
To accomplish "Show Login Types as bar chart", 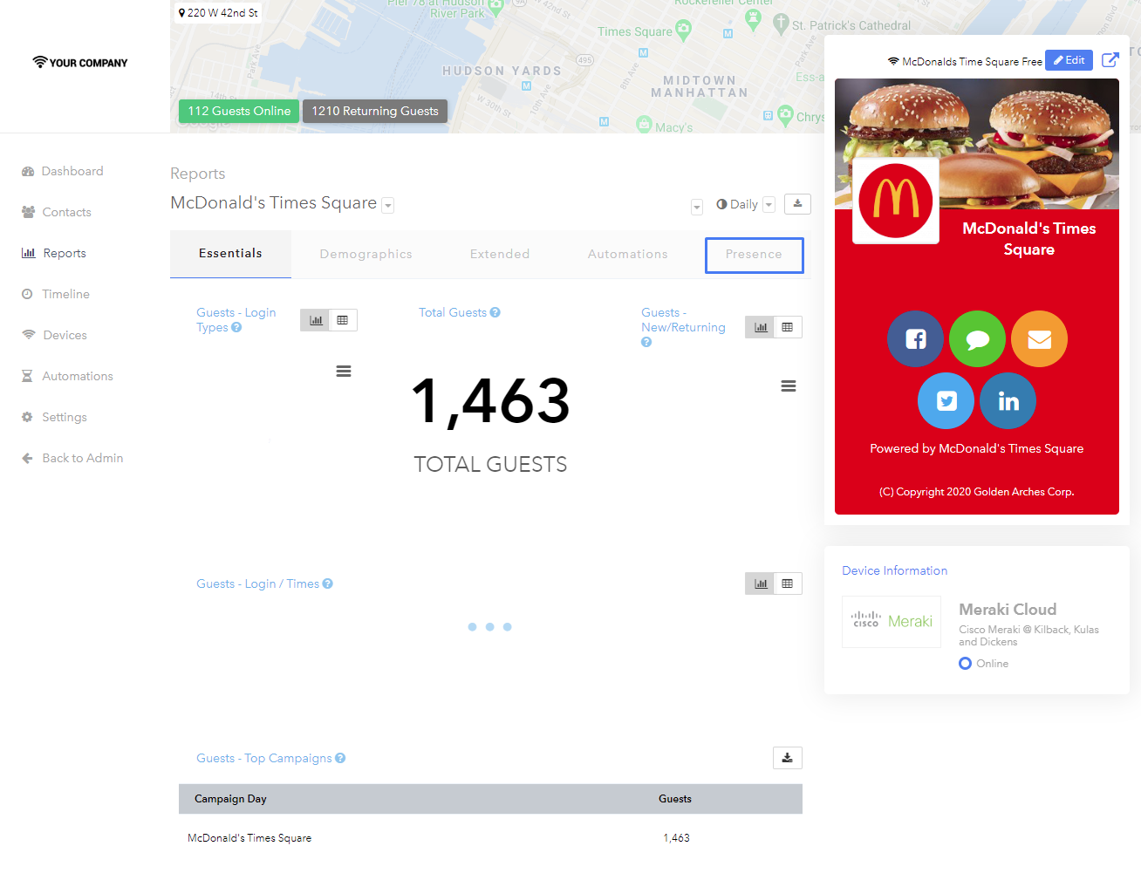I will coord(316,320).
